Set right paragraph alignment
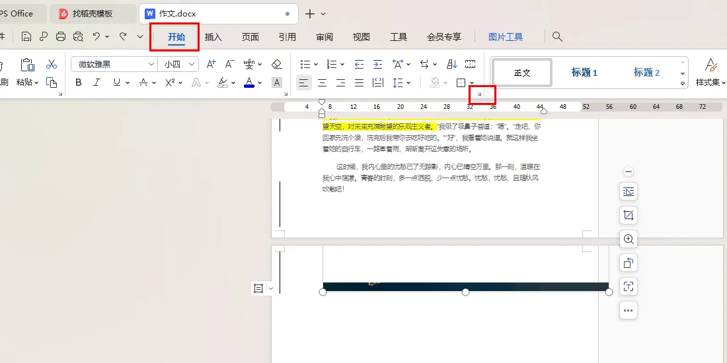Screen dimensions: 727x363 click(341, 83)
